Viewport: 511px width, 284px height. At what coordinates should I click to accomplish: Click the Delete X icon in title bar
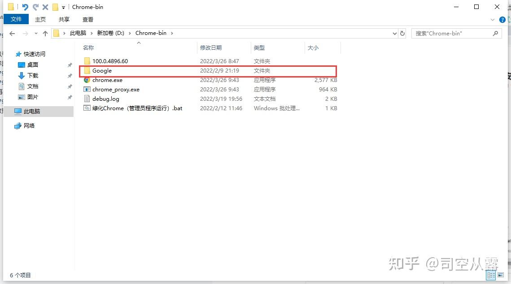pyautogui.click(x=46, y=7)
